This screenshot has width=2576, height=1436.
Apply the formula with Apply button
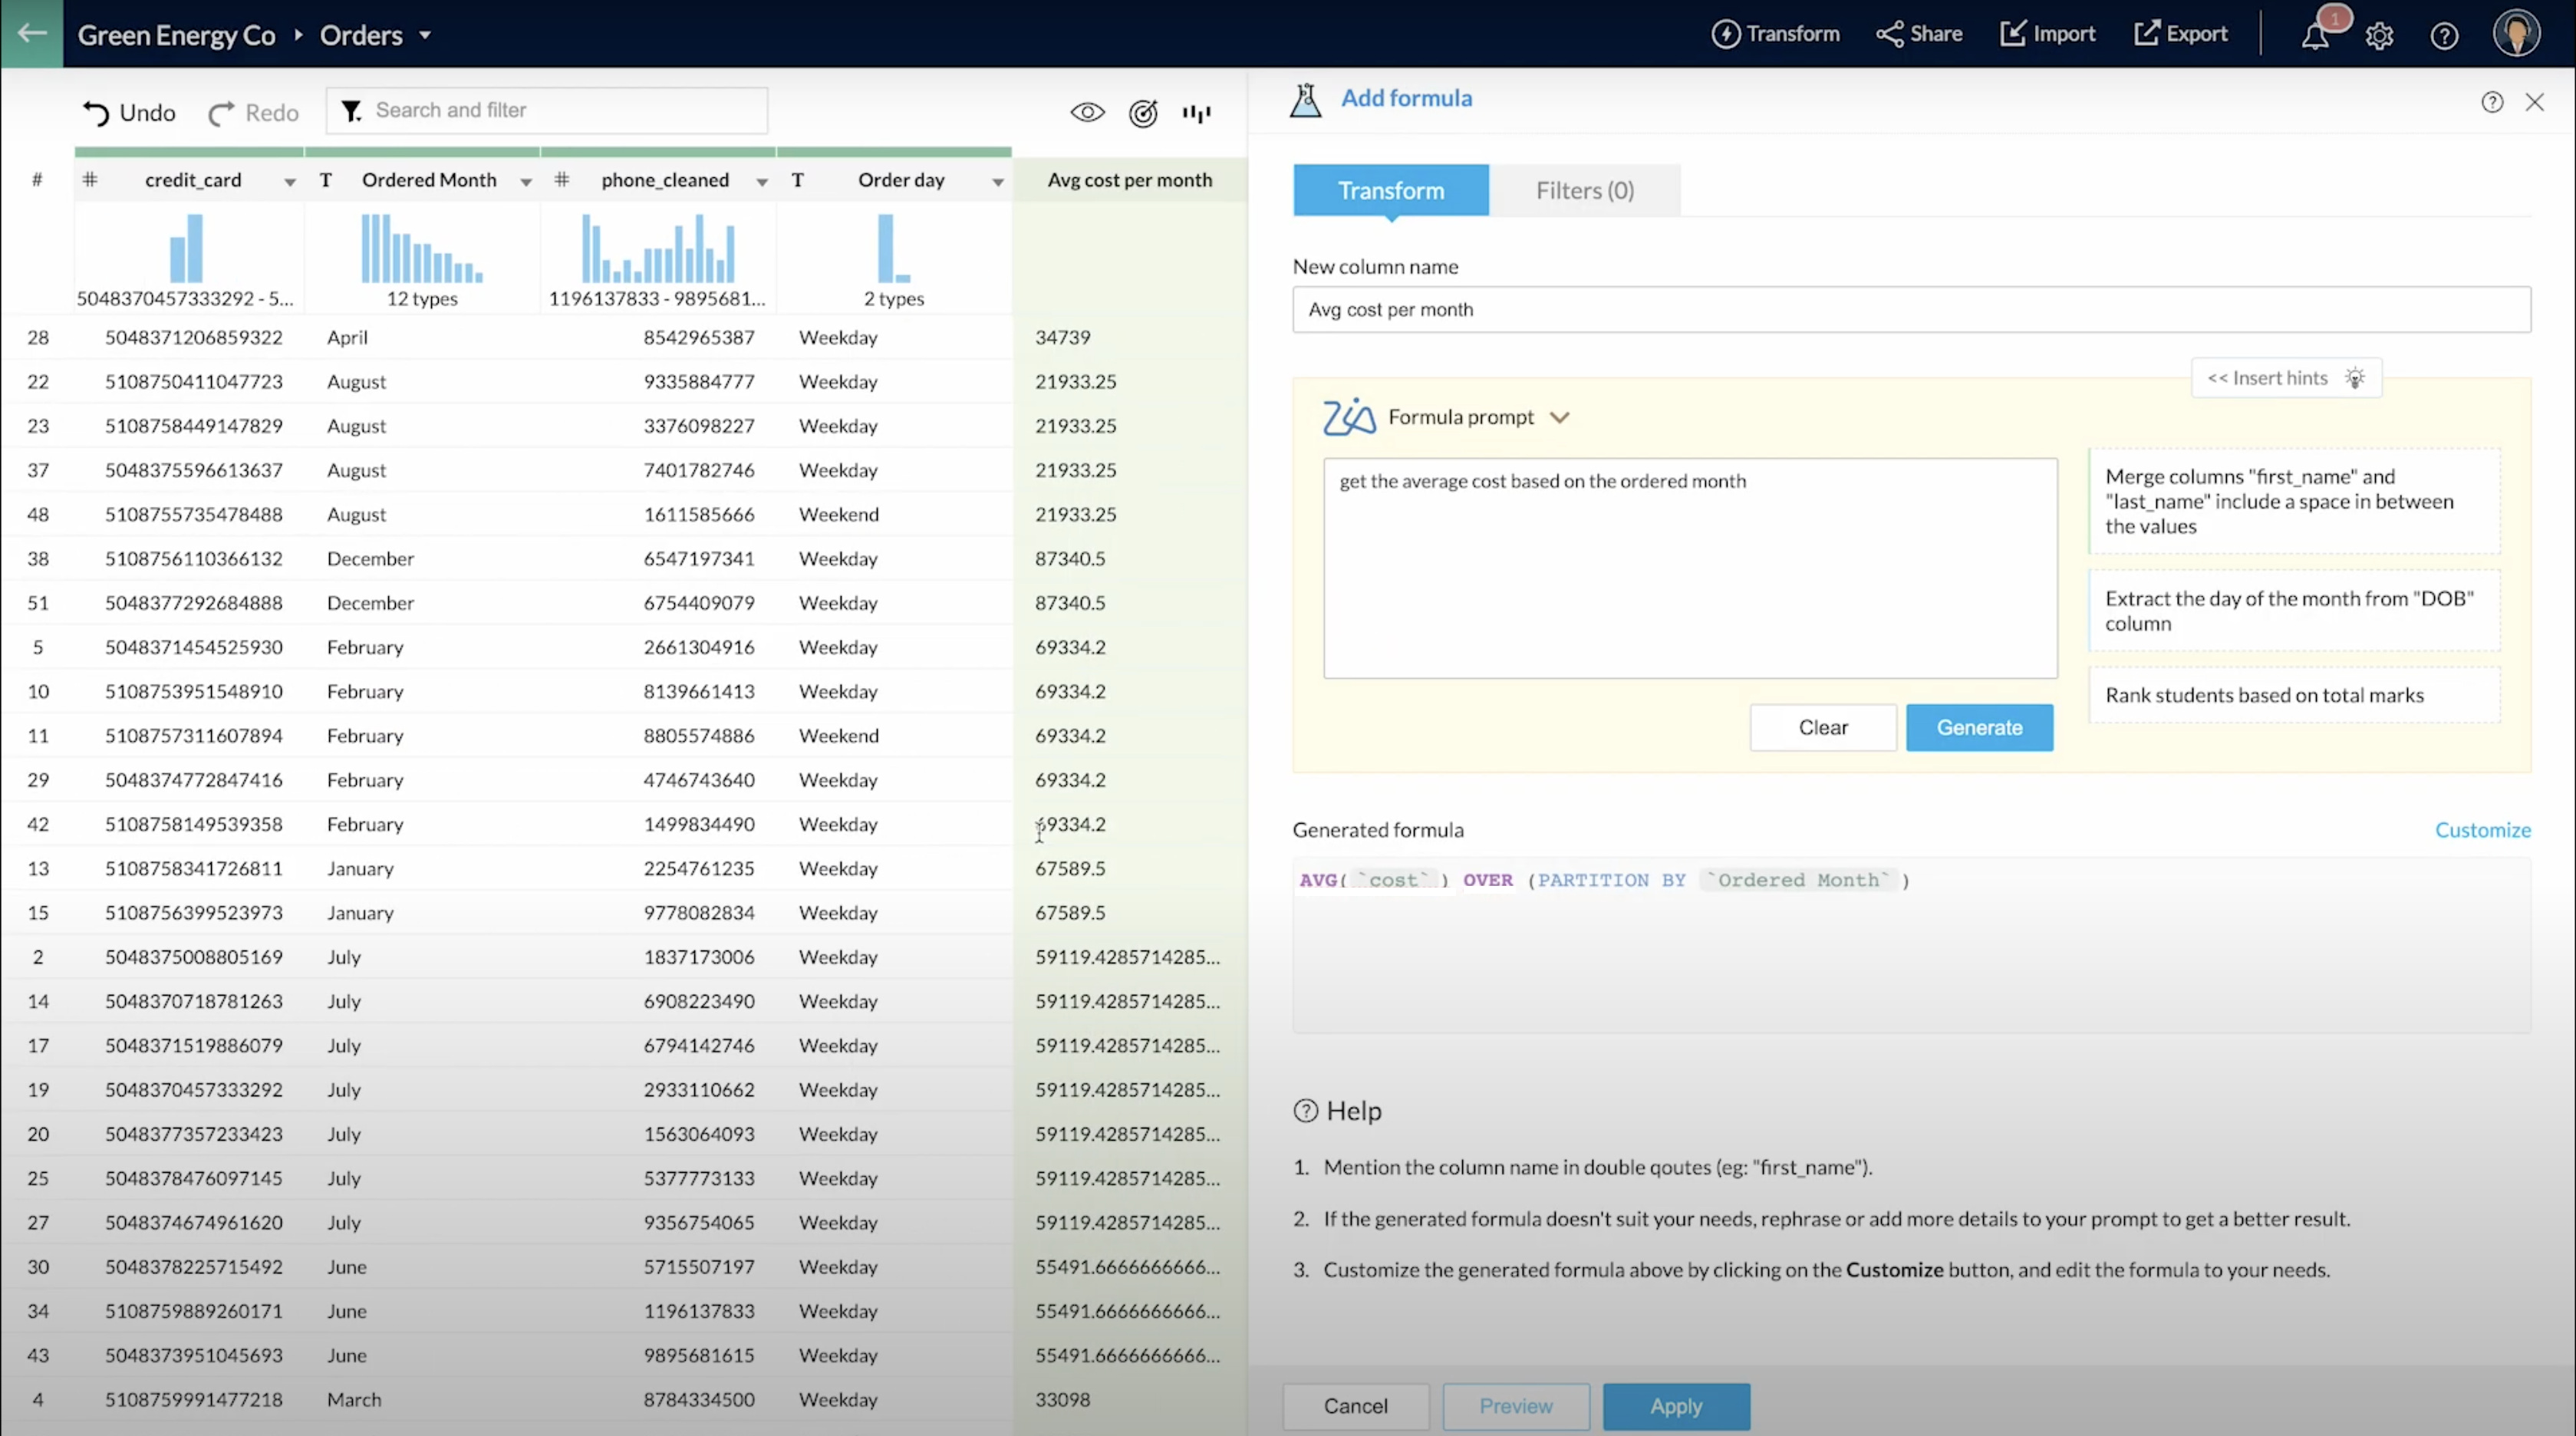1675,1405
